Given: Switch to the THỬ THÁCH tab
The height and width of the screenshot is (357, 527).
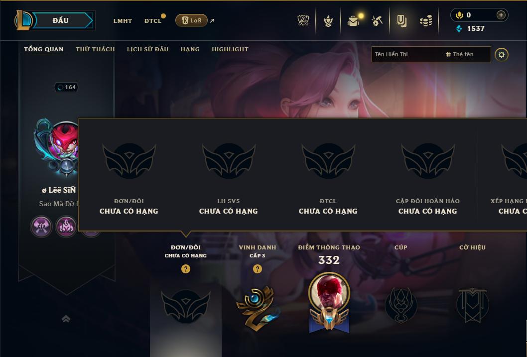Looking at the screenshot, I should point(95,49).
